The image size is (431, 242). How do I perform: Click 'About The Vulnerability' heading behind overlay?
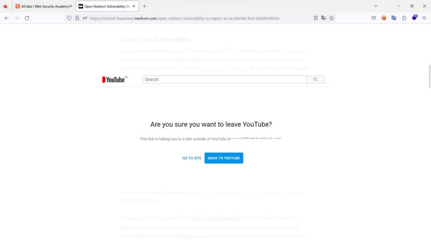pyautogui.click(x=156, y=39)
